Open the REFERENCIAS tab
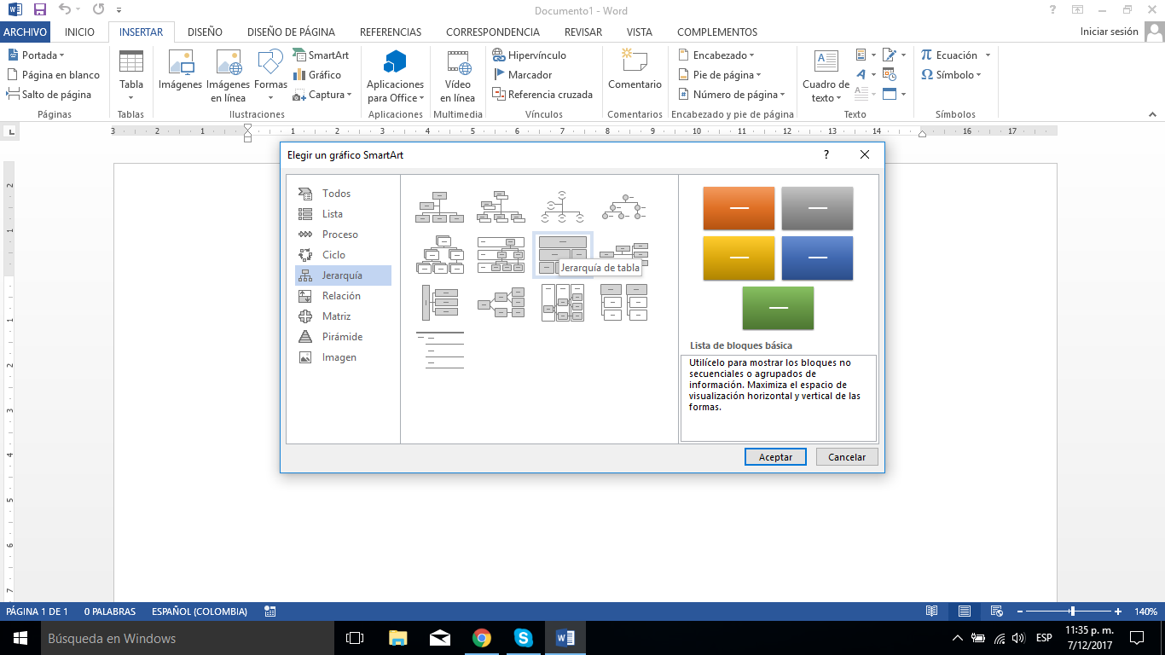The width and height of the screenshot is (1165, 655). (391, 32)
